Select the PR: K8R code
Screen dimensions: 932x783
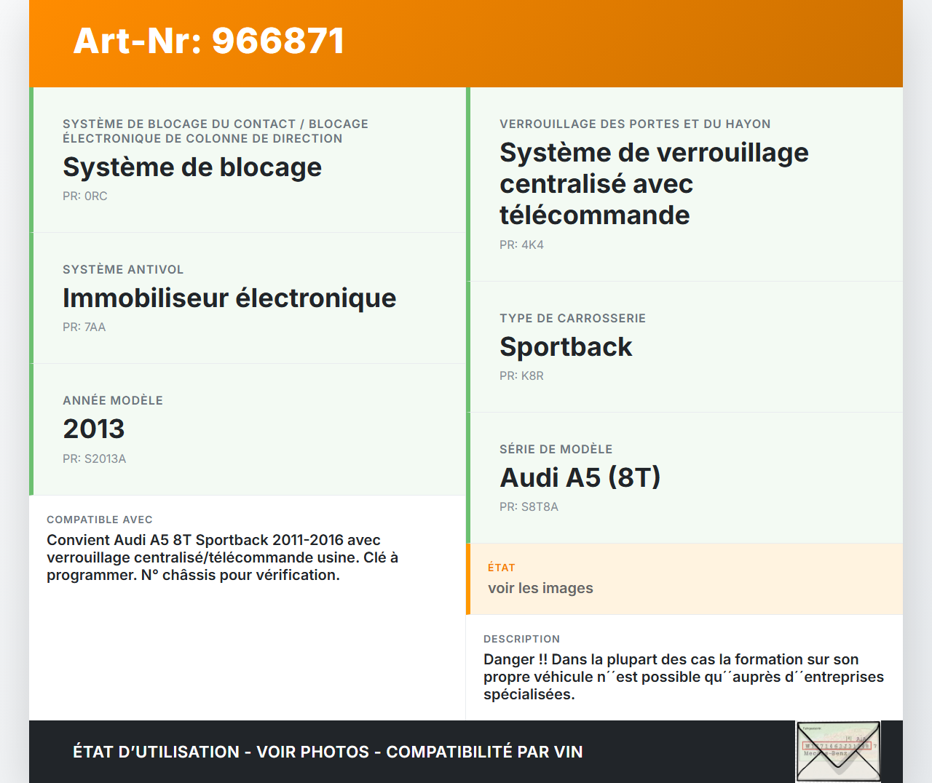[521, 375]
